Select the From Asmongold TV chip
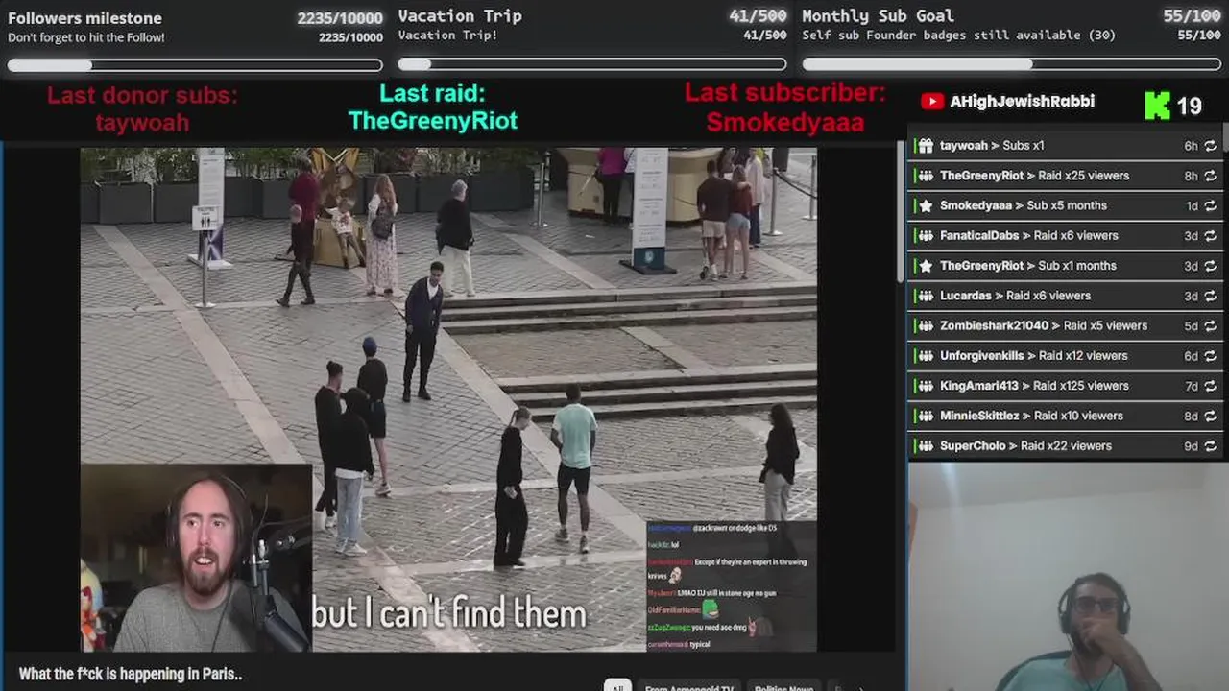 point(688,685)
